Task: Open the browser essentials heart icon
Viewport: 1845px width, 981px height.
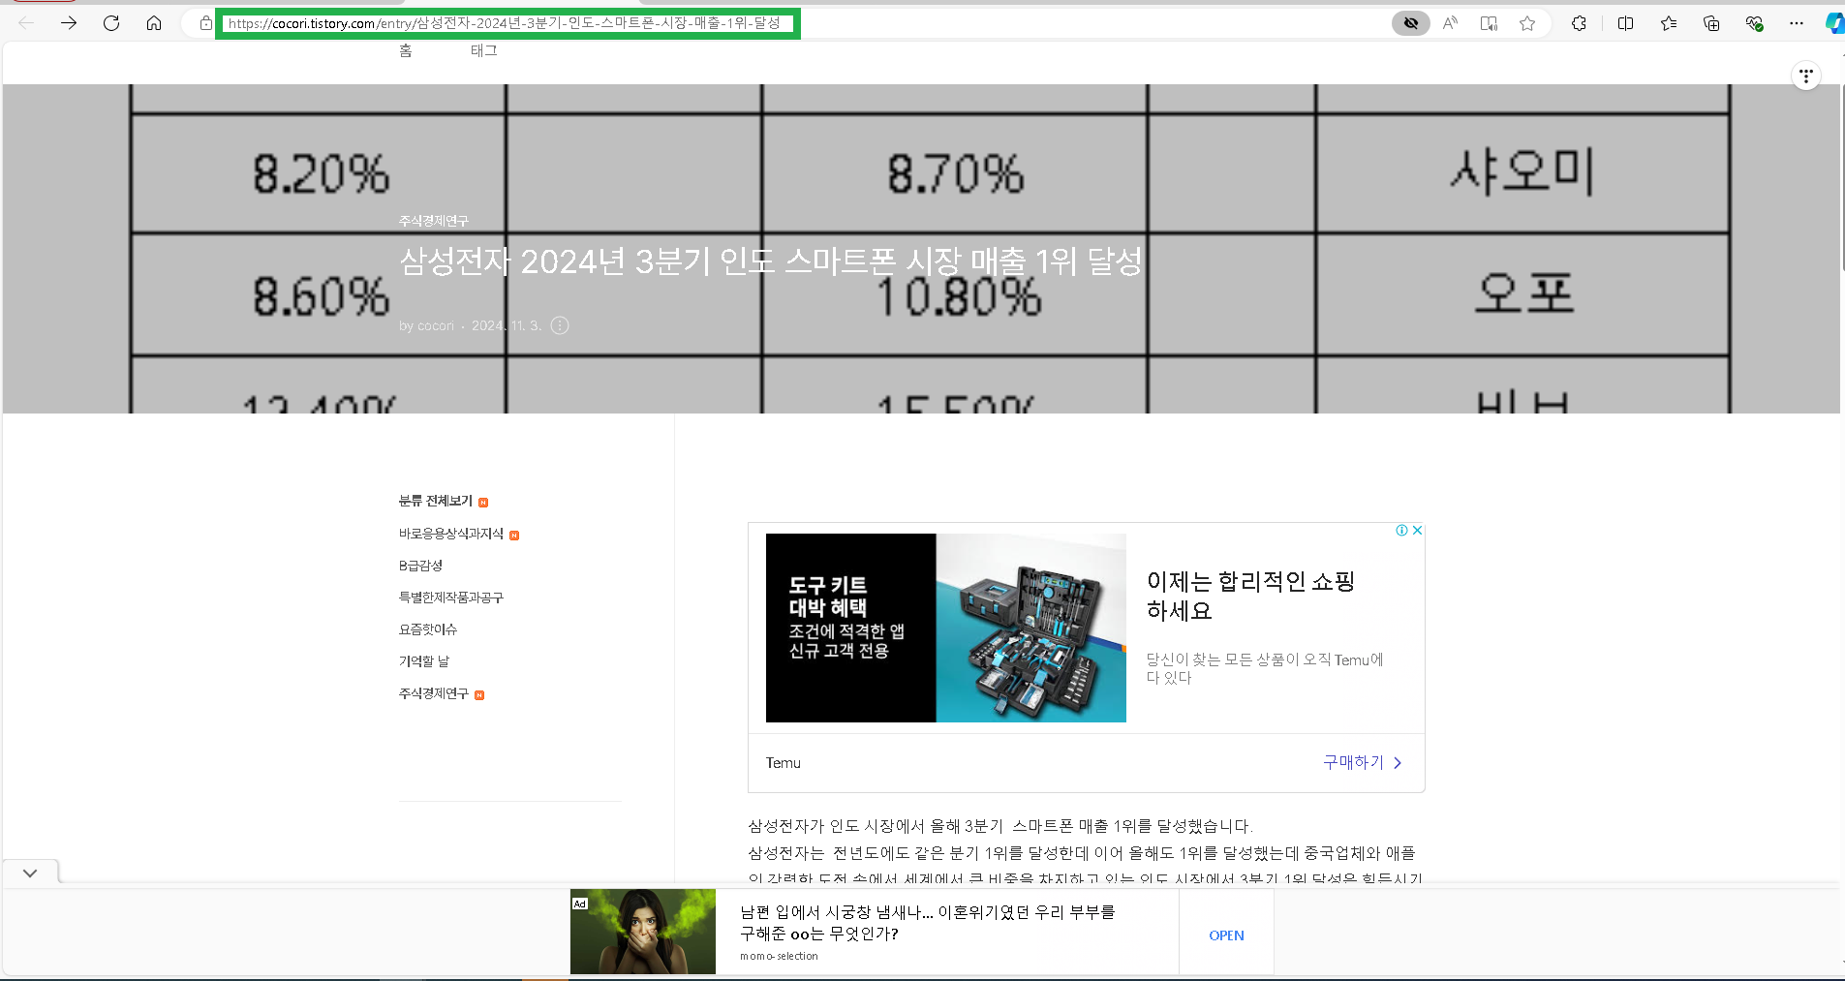Action: coord(1754,23)
